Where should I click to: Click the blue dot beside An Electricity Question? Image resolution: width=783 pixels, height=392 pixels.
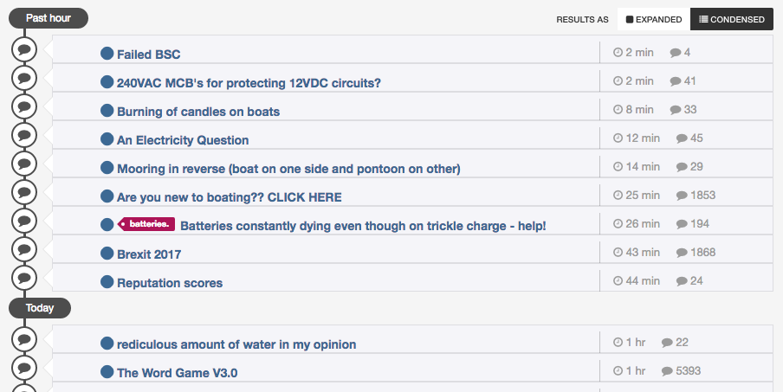[107, 138]
